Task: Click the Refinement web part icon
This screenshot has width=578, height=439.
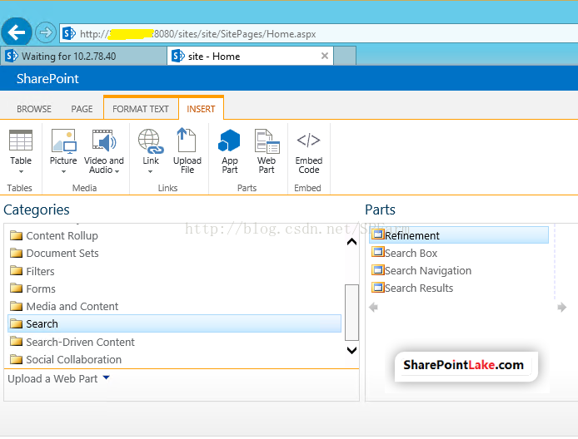Action: tap(378, 234)
